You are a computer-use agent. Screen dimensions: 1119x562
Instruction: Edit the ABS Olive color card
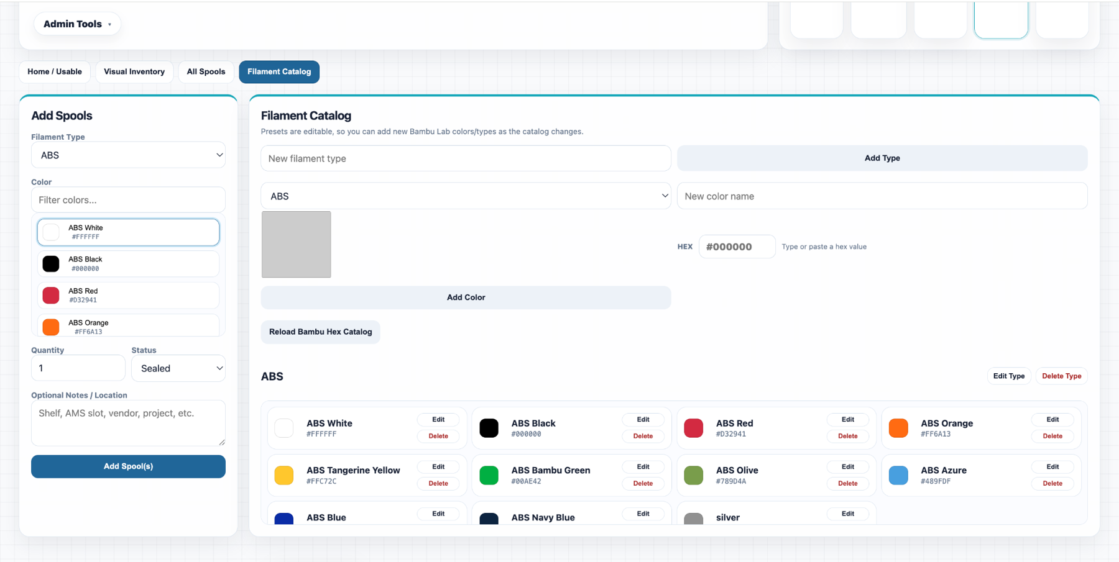coord(848,467)
